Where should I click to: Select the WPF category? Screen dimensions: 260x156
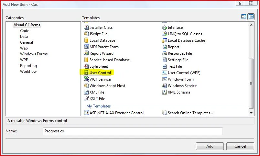point(24,60)
